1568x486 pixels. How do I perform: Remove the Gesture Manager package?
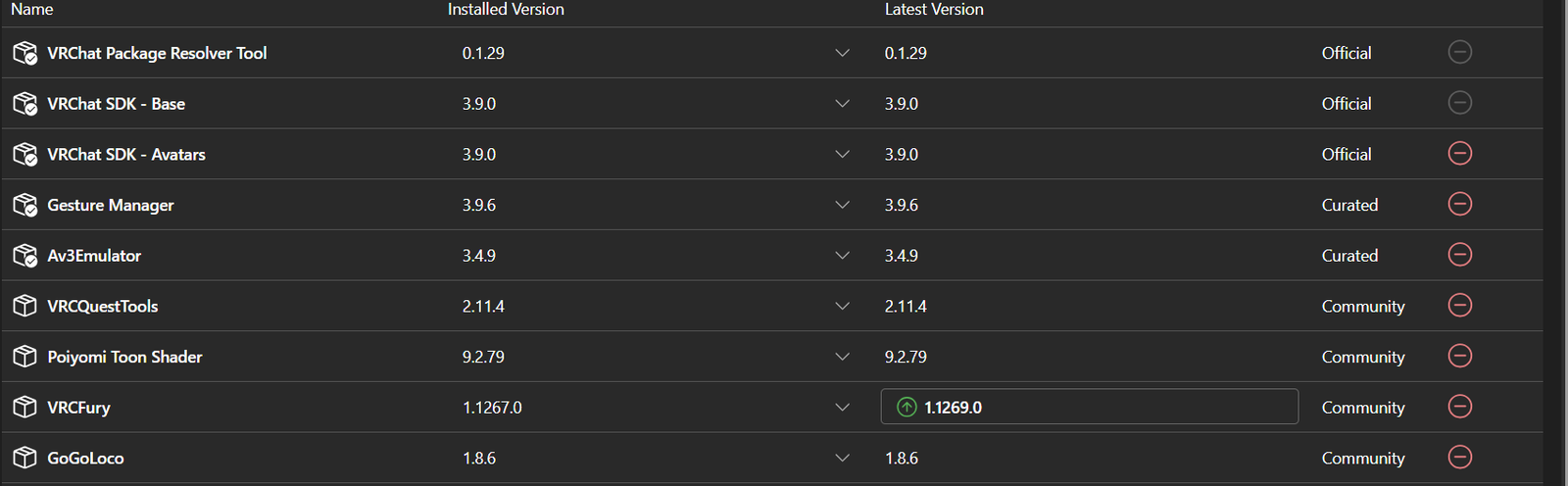coord(1459,204)
